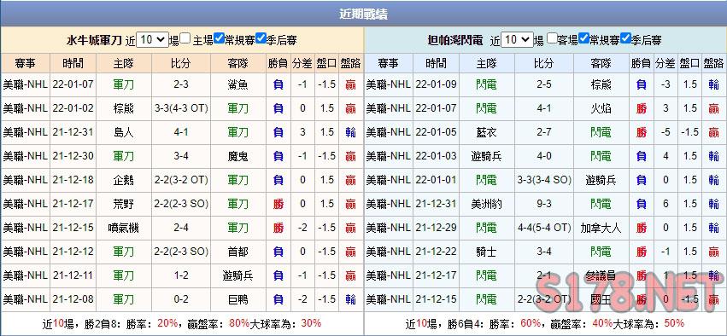The height and width of the screenshot is (336, 727).
Task: Click Sabres date 21-12-11
Action: point(73,275)
